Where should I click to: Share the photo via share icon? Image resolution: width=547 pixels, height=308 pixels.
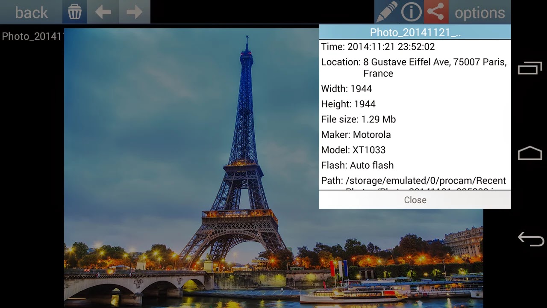(436, 12)
